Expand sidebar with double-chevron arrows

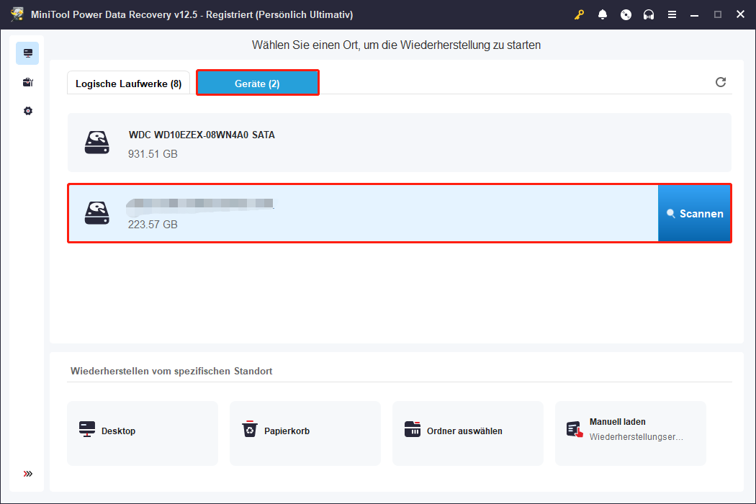(28, 474)
